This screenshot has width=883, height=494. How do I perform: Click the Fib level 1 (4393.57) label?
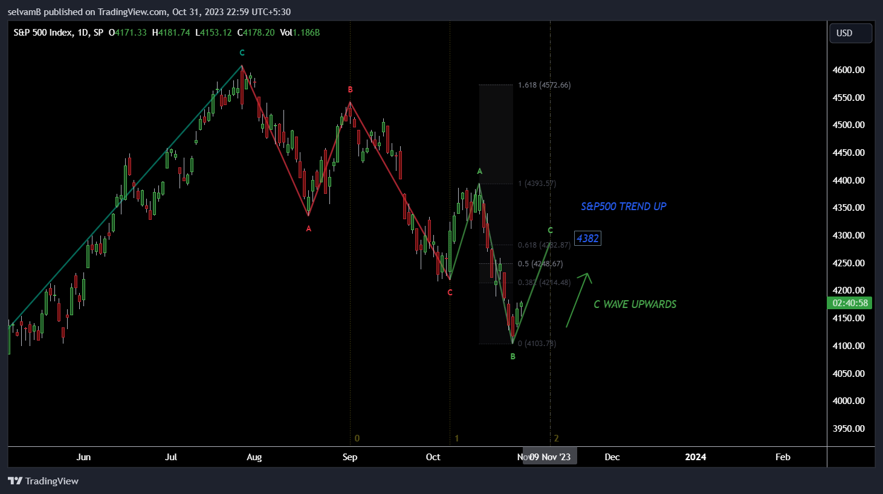537,184
